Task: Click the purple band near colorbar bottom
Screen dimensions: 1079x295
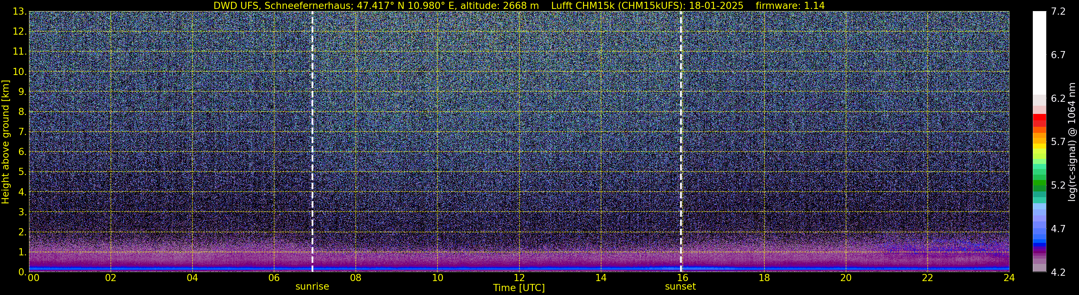Action: (1039, 254)
